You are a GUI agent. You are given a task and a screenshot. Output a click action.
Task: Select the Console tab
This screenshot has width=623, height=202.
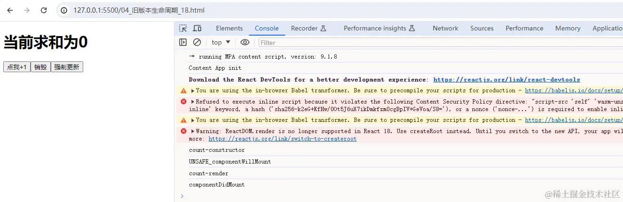pos(267,28)
